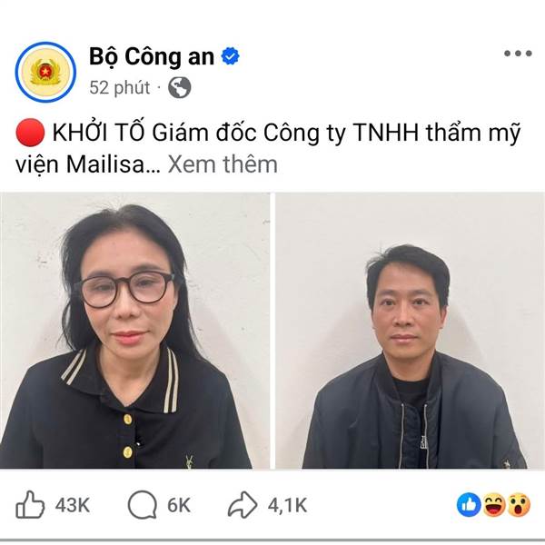Share the post with arrow icon

pyautogui.click(x=243, y=505)
